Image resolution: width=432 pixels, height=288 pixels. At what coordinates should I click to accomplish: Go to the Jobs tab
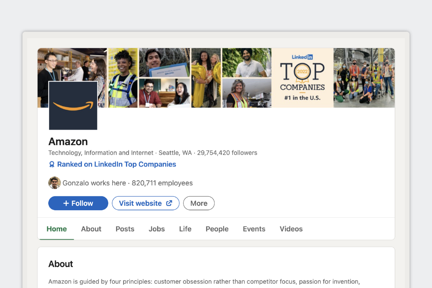click(x=157, y=229)
